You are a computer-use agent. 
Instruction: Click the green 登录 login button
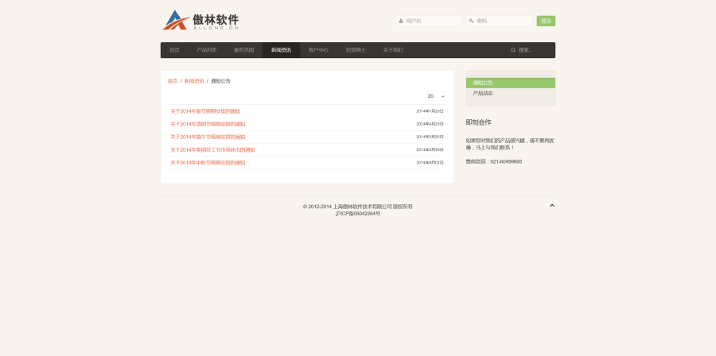click(x=546, y=21)
